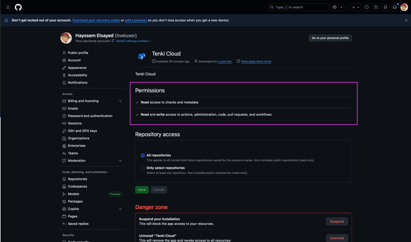Open Switch settings context dropdown
Viewport: 411px width, 242px height.
click(133, 41)
